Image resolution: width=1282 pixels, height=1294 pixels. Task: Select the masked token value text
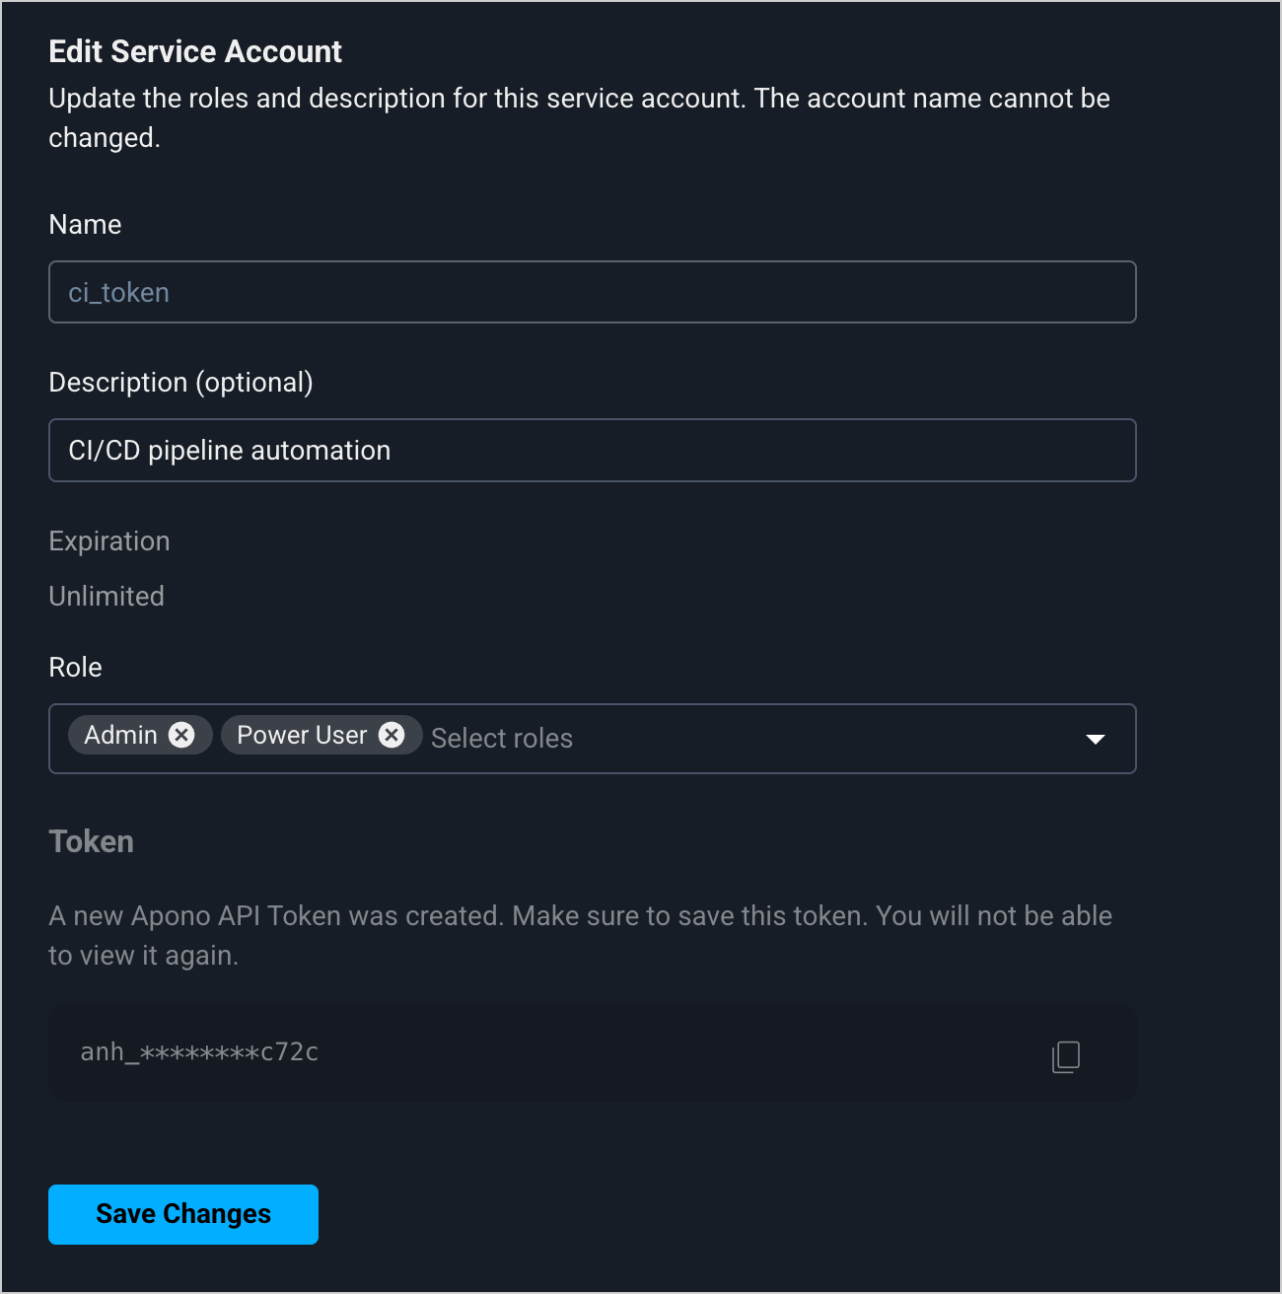pyautogui.click(x=199, y=1052)
